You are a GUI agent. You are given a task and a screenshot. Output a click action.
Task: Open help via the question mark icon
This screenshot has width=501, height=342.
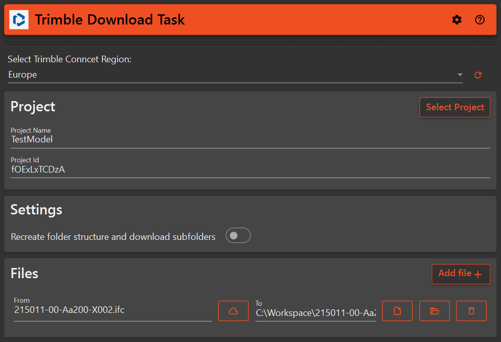click(x=480, y=20)
